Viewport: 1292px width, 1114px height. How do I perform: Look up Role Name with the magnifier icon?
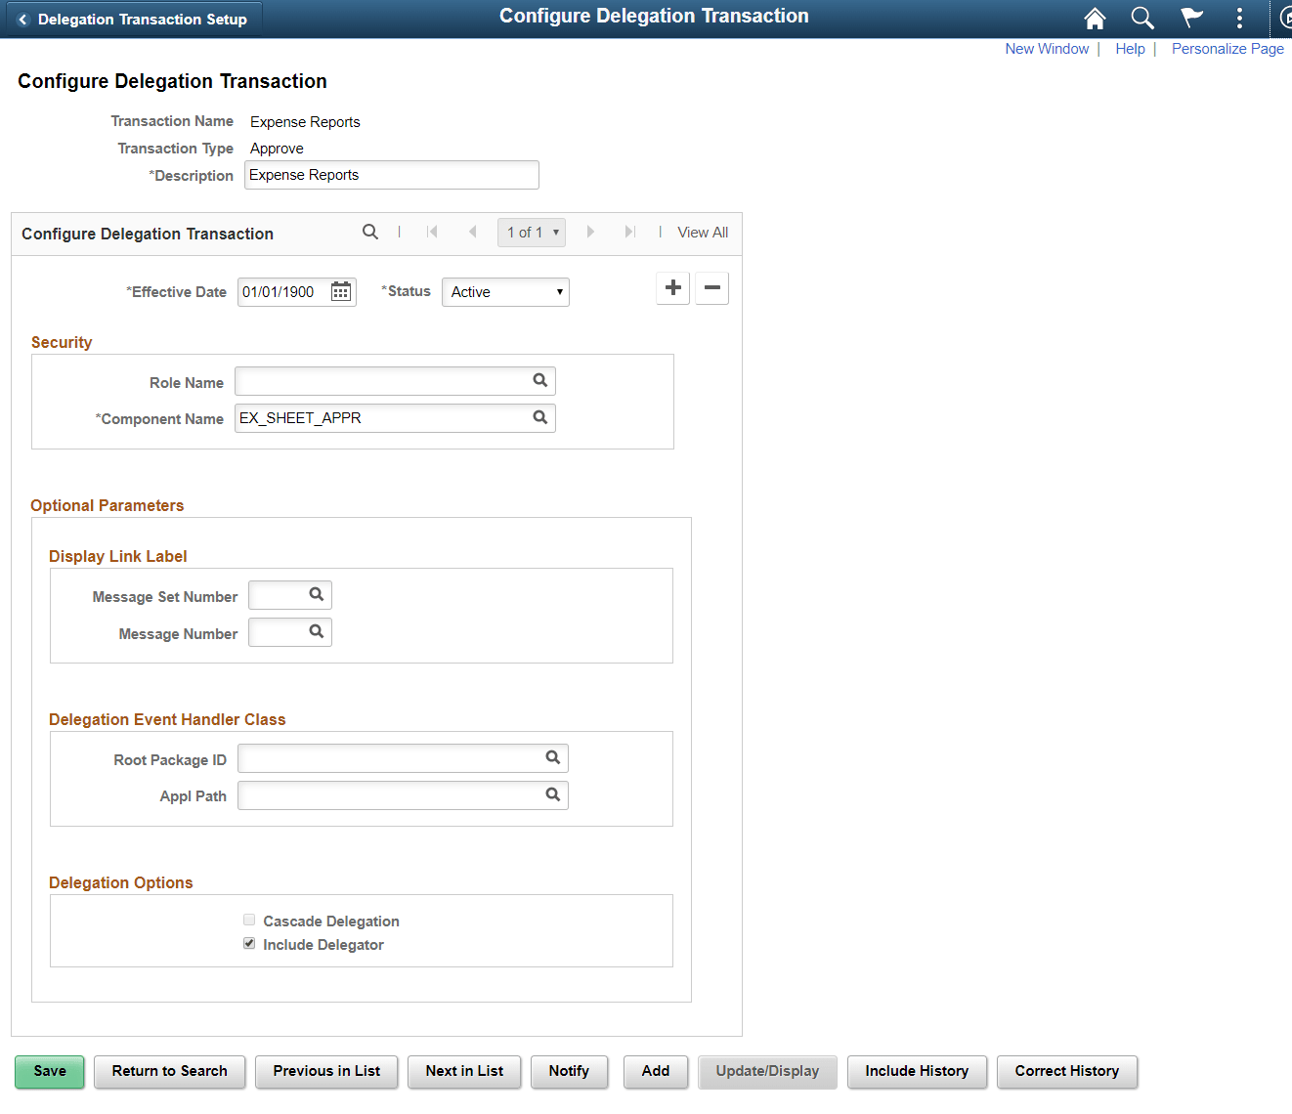(x=539, y=380)
